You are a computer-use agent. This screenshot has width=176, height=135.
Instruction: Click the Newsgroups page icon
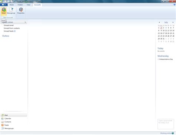point(2,128)
